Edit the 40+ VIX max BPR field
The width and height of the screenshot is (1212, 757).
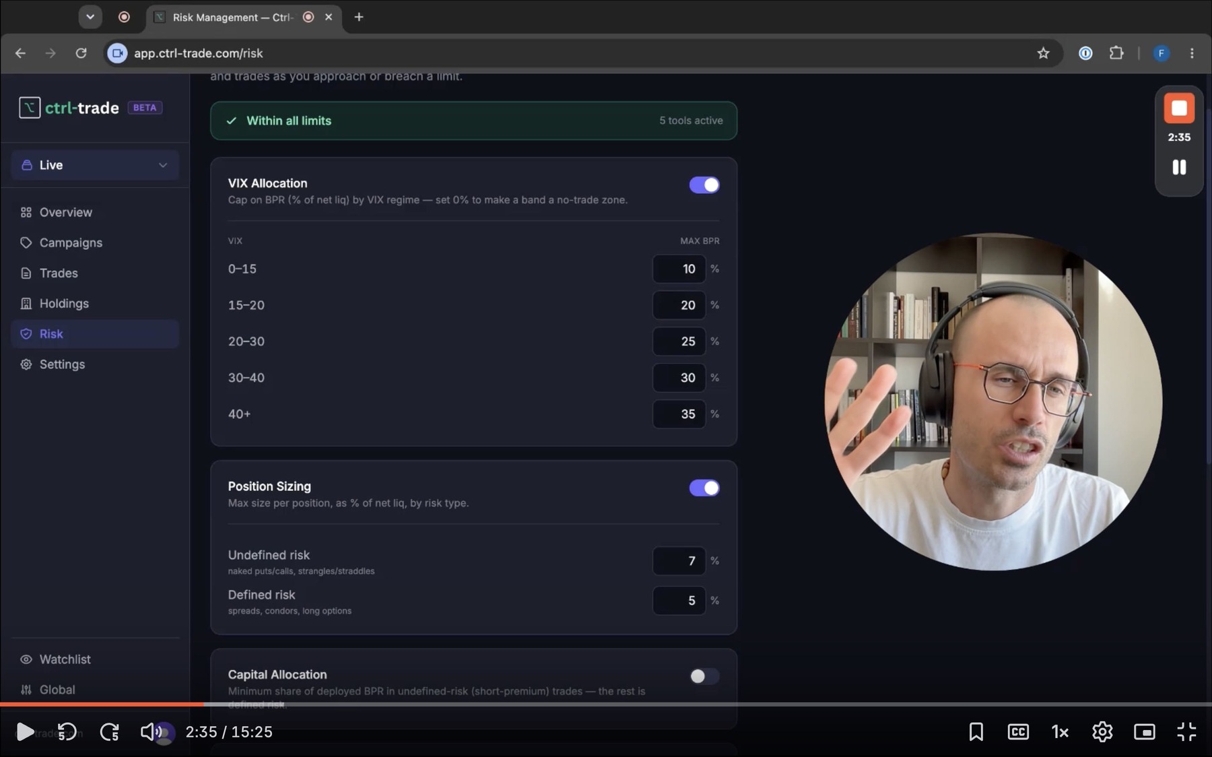tap(679, 414)
